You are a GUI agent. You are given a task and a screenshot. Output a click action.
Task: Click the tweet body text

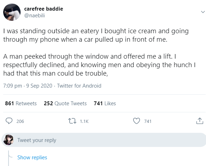(99, 52)
